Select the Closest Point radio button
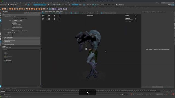 [21, 31]
